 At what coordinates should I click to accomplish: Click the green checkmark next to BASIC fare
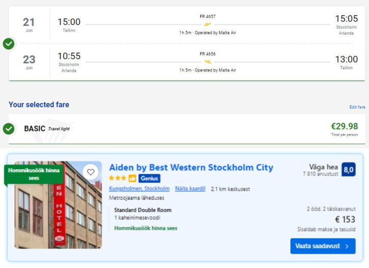click(x=9, y=128)
